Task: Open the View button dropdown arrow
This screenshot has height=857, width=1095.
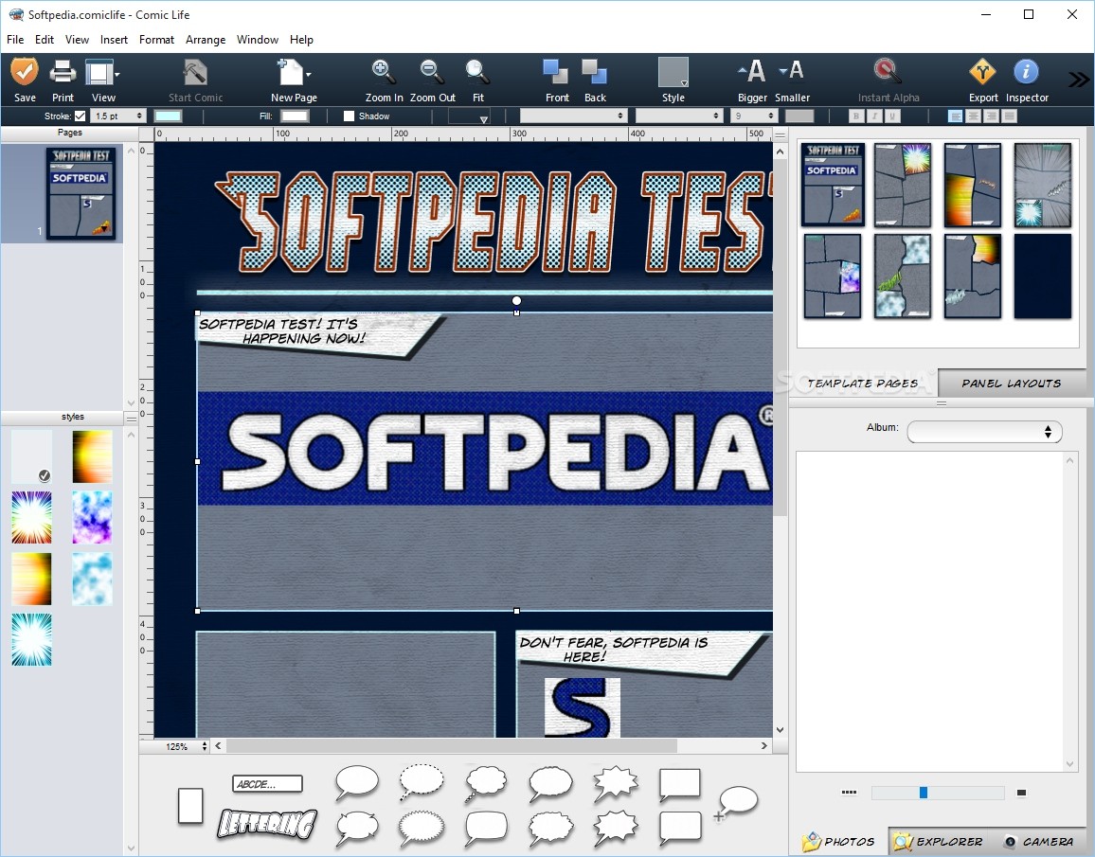Action: (117, 74)
